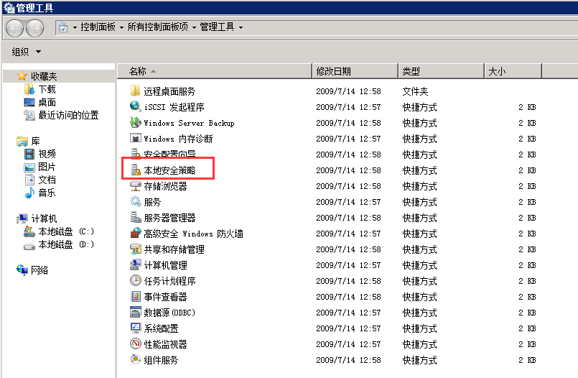Select the 高级安全 Windows 防火墙 icon
This screenshot has height=378, width=578.
(135, 234)
